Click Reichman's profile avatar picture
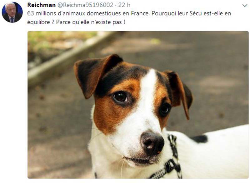The height and width of the screenshot is (183, 250). click(x=12, y=12)
